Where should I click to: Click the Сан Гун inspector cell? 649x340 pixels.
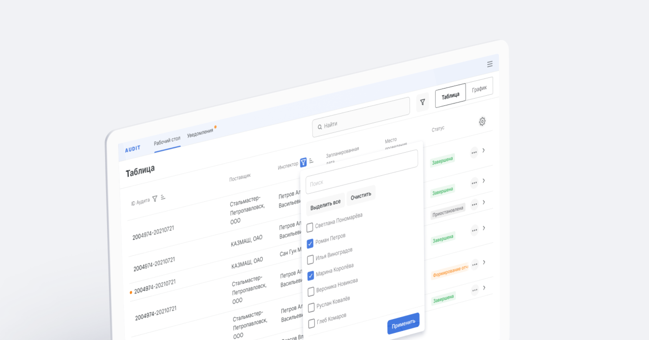click(290, 252)
